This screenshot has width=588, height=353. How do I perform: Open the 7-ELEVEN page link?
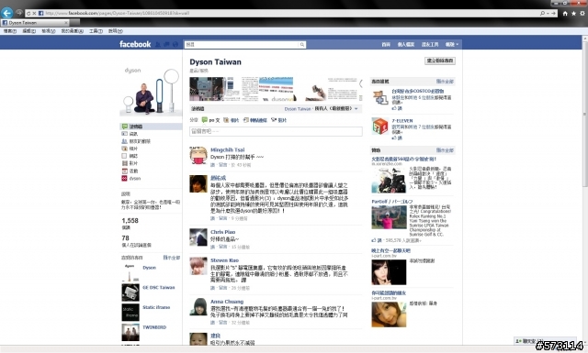[402, 121]
